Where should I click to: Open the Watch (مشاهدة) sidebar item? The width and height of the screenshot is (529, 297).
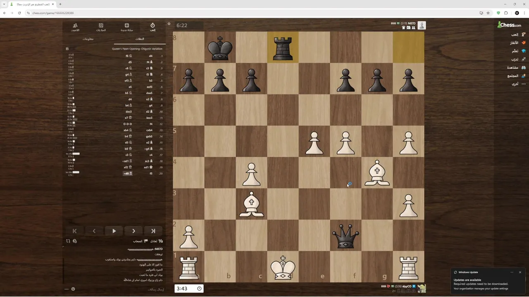click(517, 68)
